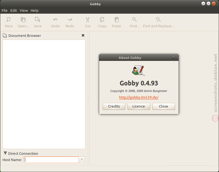Click the New document toolbar icon
219x172 pixels.
(9, 20)
